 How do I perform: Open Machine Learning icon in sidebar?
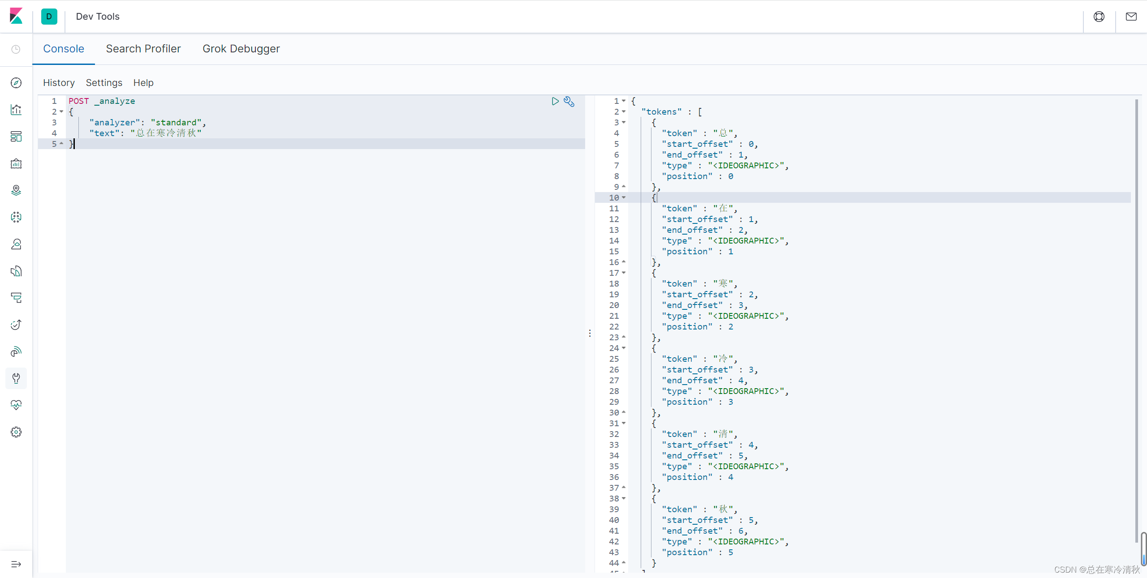coord(16,217)
